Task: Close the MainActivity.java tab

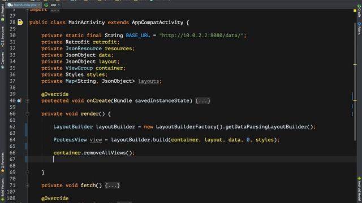Action: point(39,5)
